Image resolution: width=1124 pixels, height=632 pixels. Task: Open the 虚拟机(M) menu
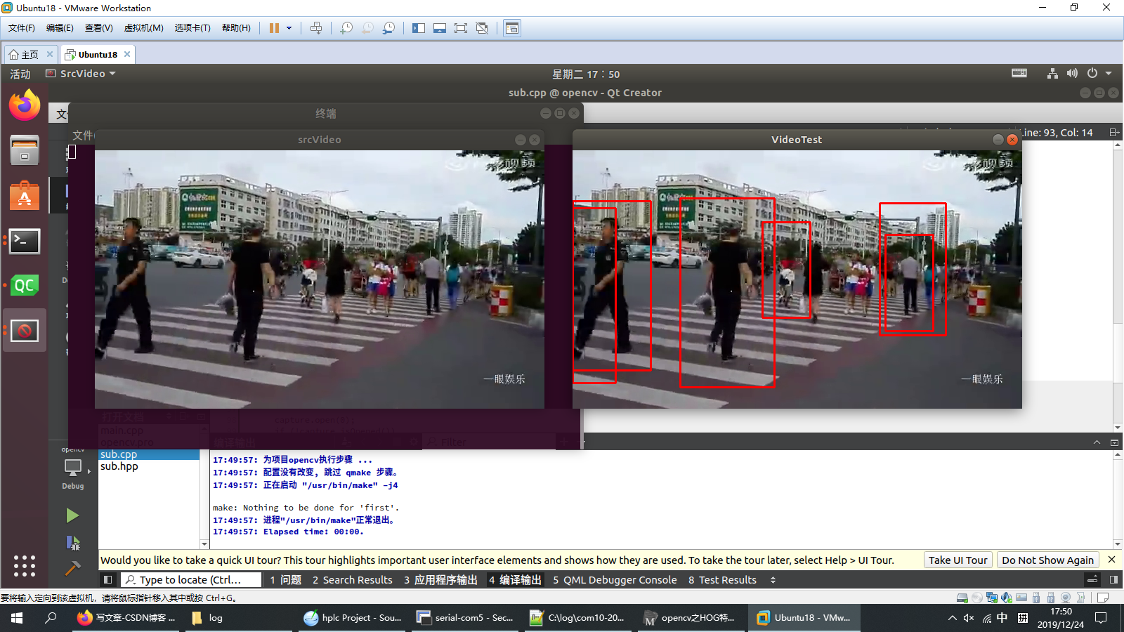(x=143, y=28)
